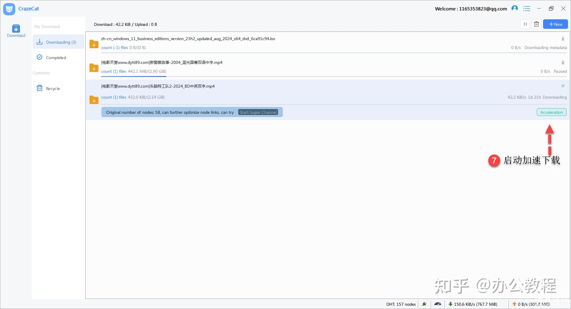Open the Download section in left sidebar
The height and width of the screenshot is (309, 571).
coord(16,31)
